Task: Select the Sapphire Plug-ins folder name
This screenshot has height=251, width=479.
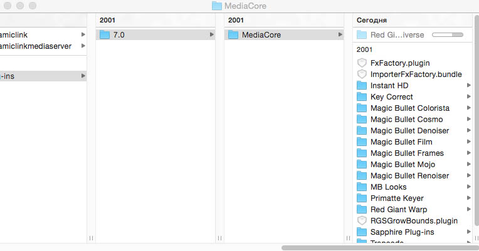Action: pyautogui.click(x=402, y=232)
